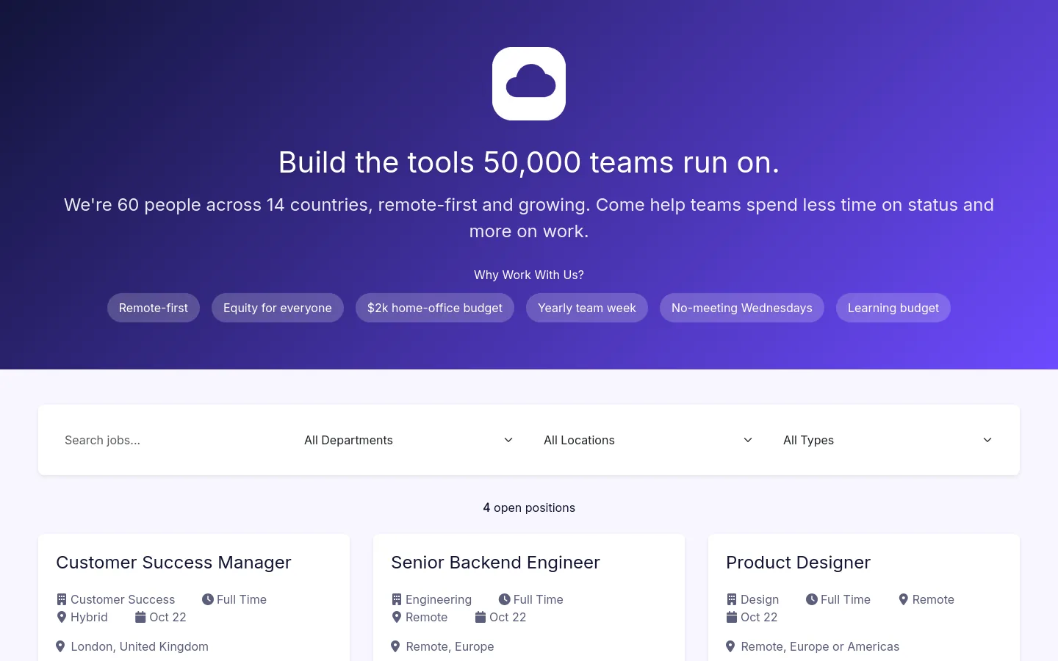
Task: Expand the All Types dropdown
Action: pyautogui.click(x=888, y=440)
